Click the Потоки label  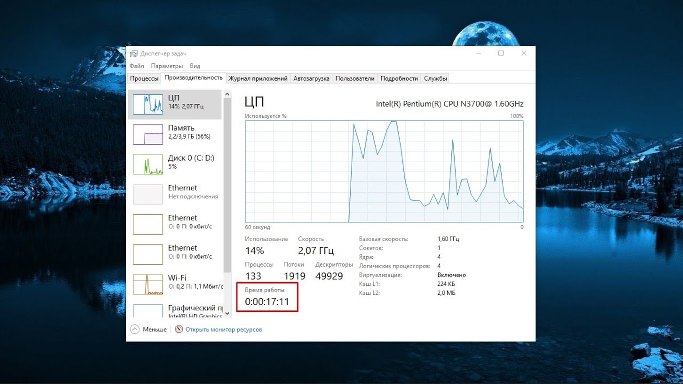point(294,265)
